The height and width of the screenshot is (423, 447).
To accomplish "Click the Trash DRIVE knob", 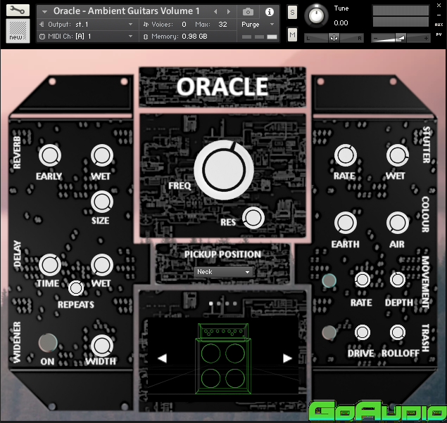I will (363, 332).
